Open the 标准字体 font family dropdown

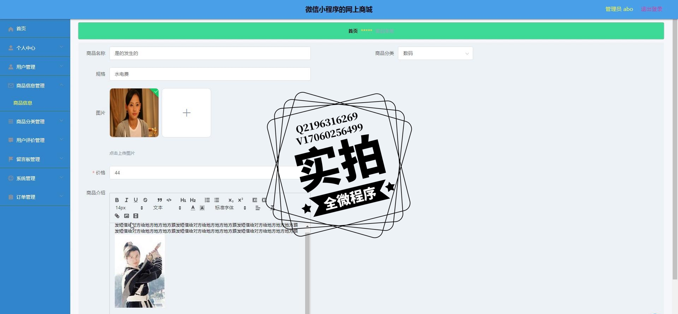[230, 208]
